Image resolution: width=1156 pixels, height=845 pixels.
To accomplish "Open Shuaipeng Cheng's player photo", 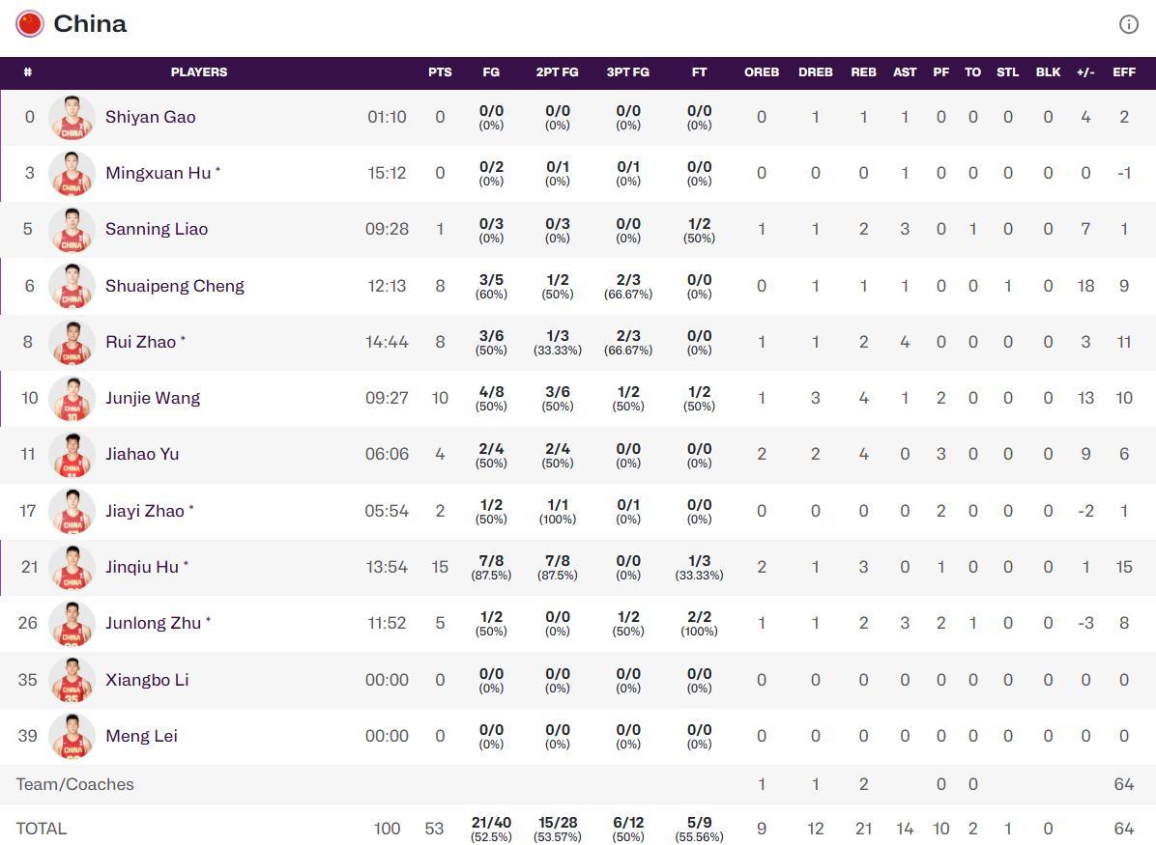I will coord(72,286).
